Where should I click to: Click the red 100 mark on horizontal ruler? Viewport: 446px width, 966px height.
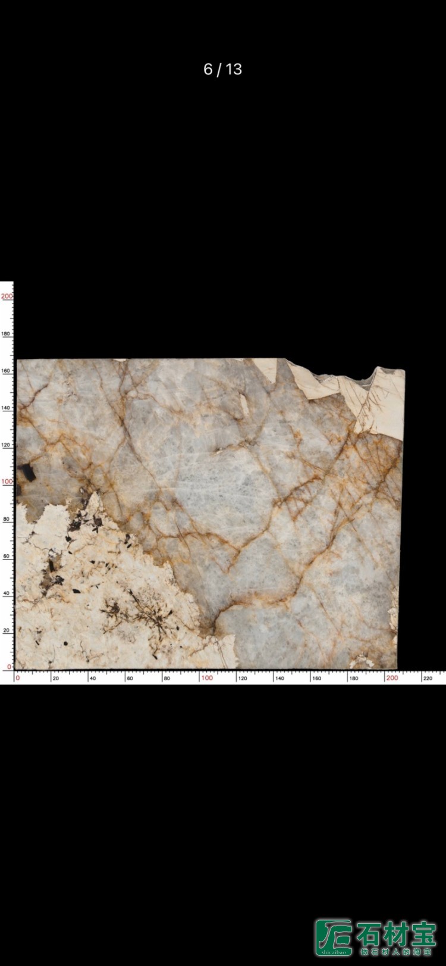(x=206, y=678)
